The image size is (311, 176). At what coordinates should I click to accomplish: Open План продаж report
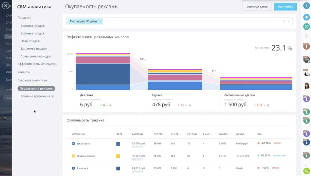[x=30, y=41]
